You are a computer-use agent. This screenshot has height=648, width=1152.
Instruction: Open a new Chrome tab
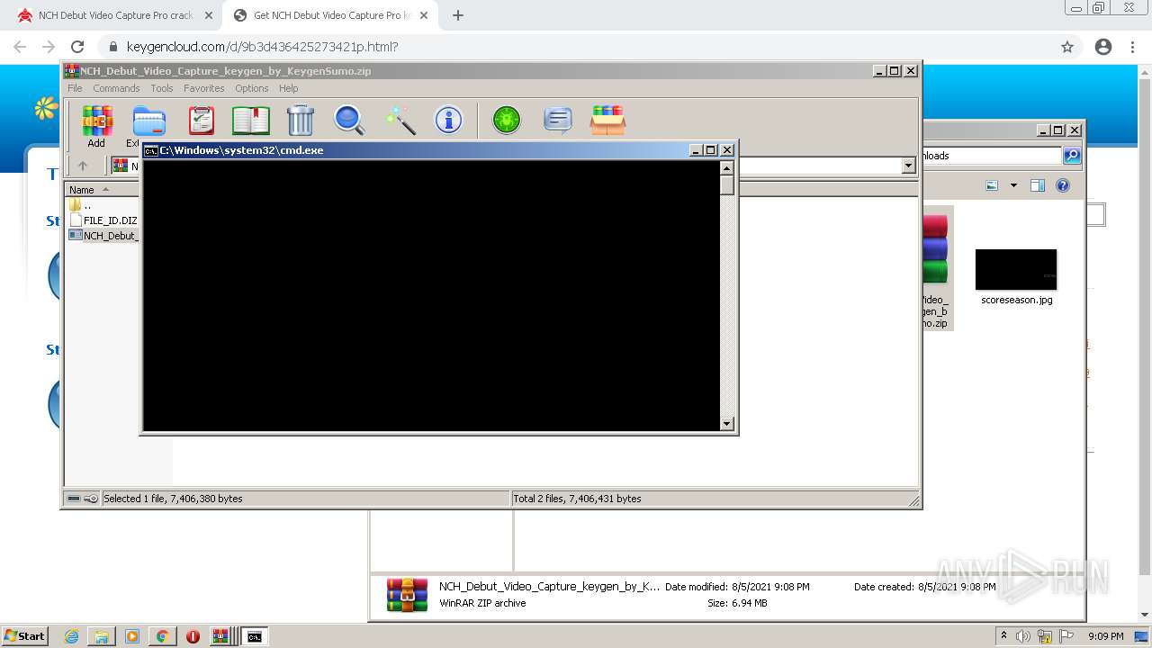click(x=458, y=15)
